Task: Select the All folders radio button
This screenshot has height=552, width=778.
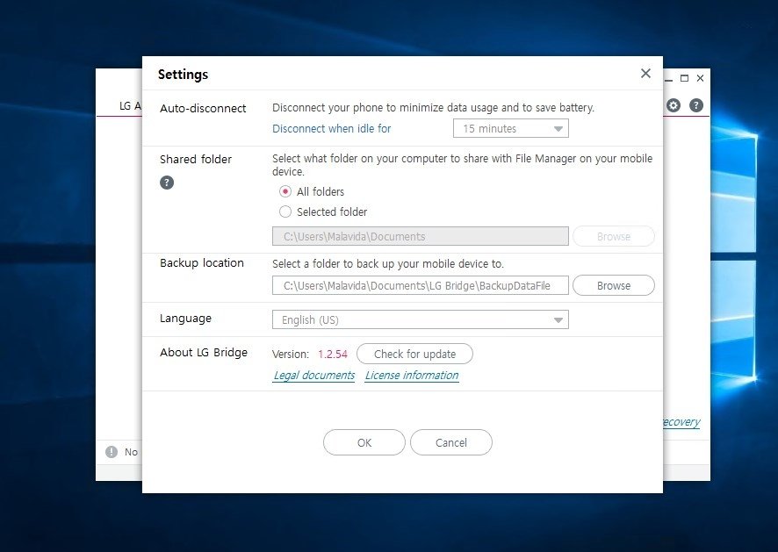Action: click(x=285, y=191)
